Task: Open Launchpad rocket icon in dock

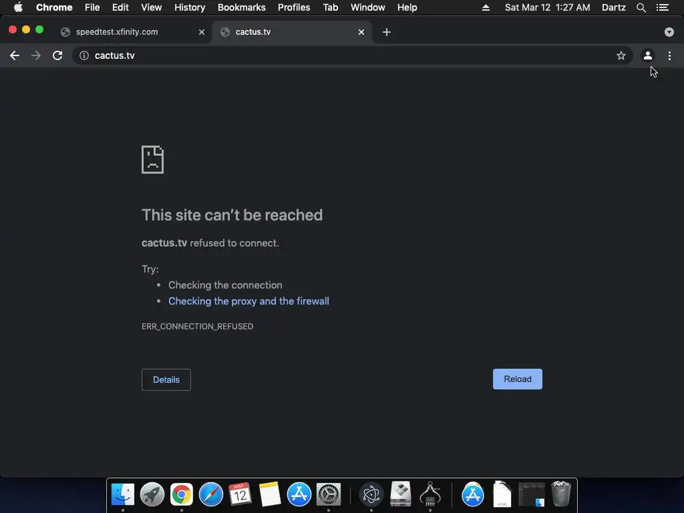Action: click(152, 494)
